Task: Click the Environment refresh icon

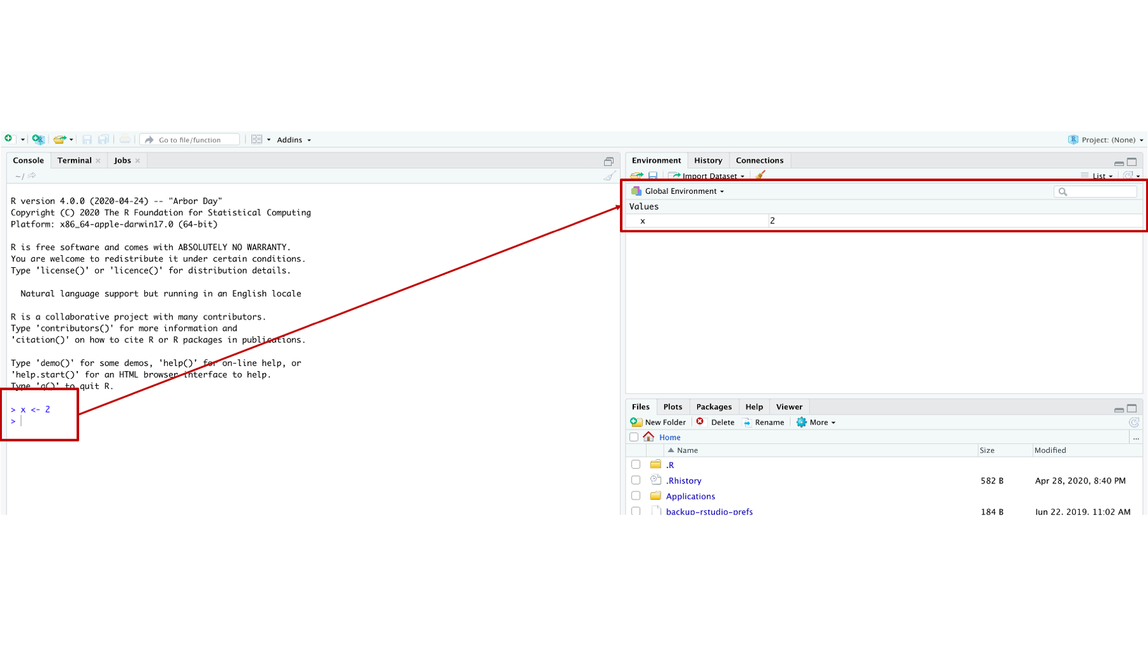Action: pyautogui.click(x=1128, y=175)
